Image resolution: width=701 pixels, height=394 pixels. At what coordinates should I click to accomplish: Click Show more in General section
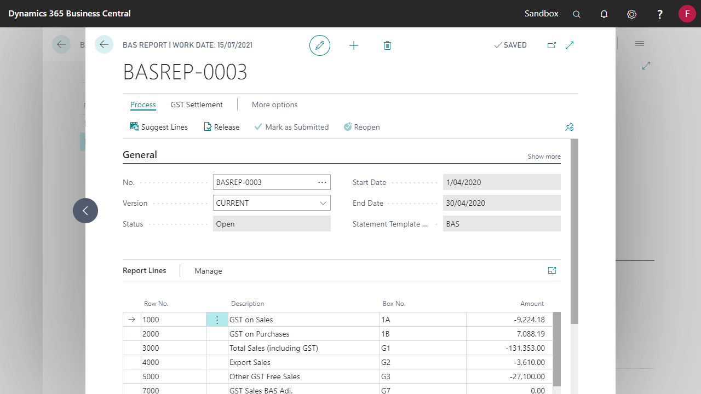(x=544, y=157)
